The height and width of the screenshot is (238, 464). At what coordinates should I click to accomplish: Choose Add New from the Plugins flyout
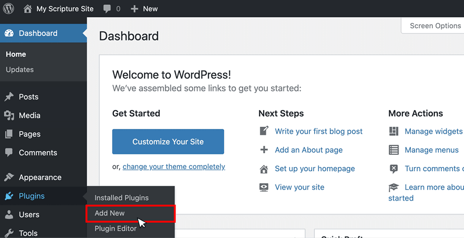click(x=110, y=213)
